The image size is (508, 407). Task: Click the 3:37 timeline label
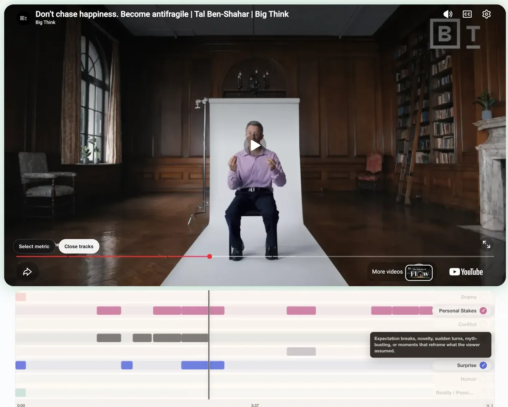[255, 405]
